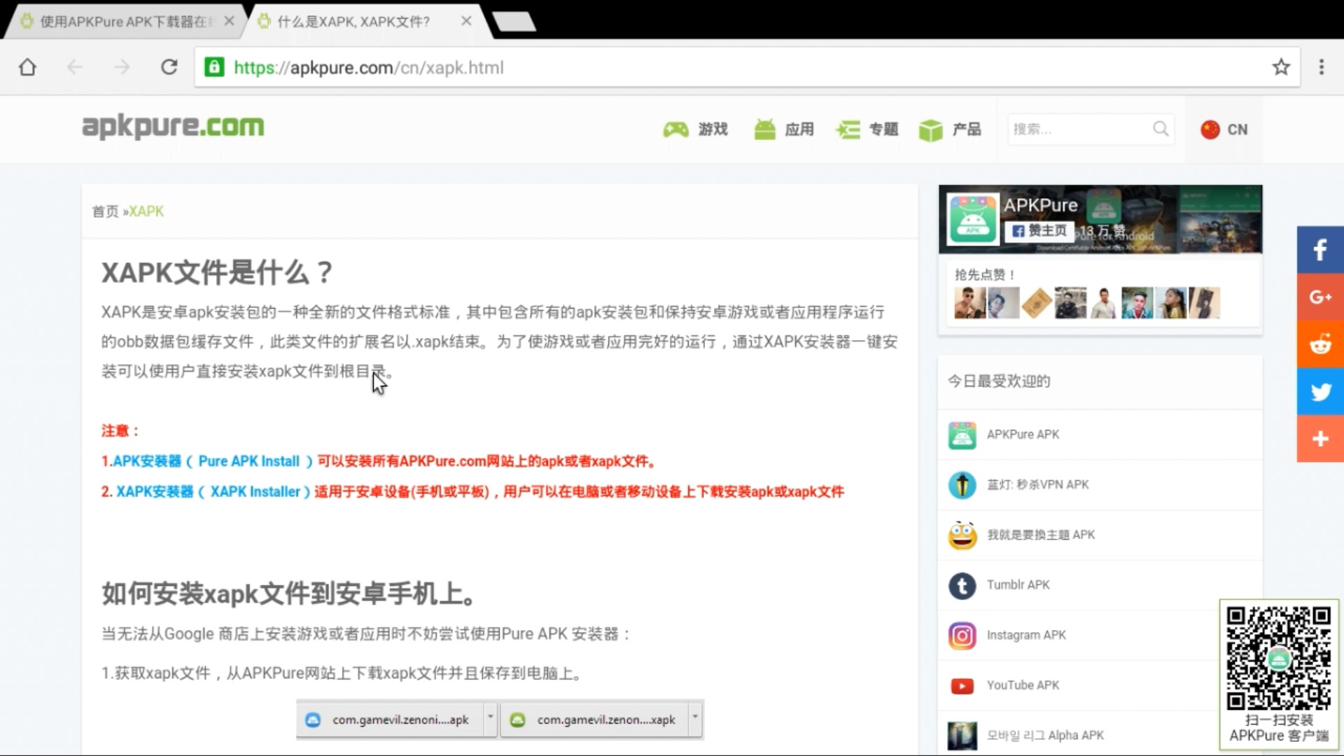Click the 应用 Android robot icon
Viewport: 1344px width, 756px height.
(x=764, y=129)
